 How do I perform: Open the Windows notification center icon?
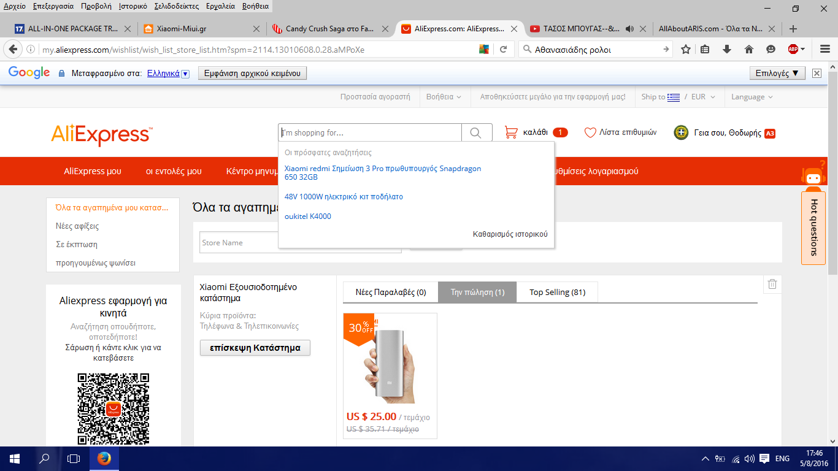pyautogui.click(x=764, y=458)
